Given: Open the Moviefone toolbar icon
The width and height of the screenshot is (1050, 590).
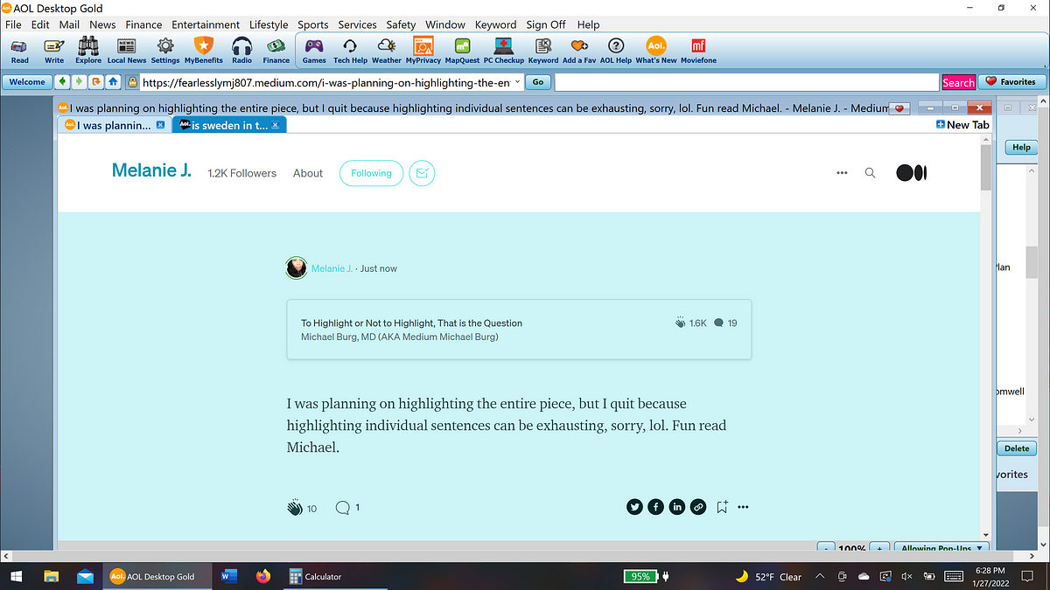Looking at the screenshot, I should coord(698,50).
